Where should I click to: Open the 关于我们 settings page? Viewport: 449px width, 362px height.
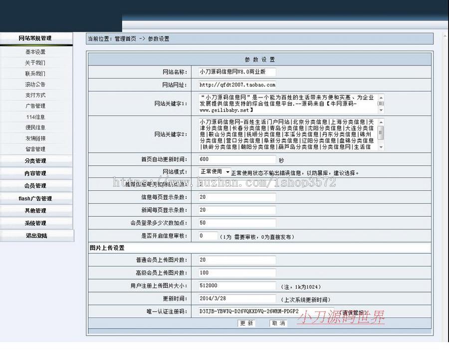[x=35, y=62]
